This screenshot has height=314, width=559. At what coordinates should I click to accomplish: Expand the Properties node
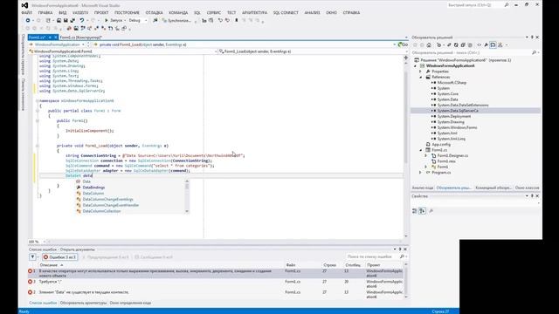421,72
